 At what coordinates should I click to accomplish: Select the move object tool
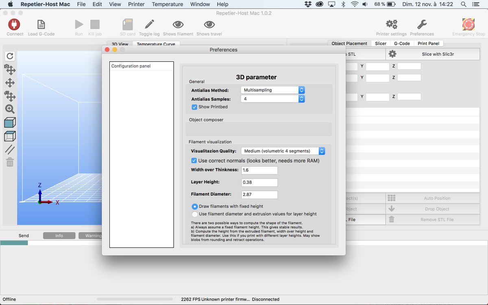(10, 96)
